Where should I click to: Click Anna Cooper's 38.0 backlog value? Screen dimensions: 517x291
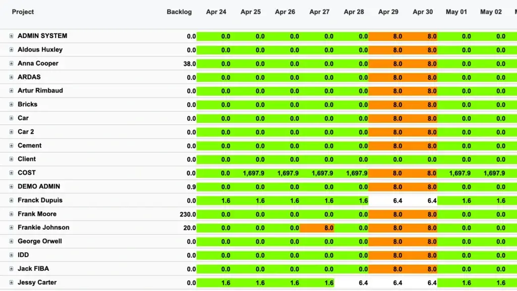tap(189, 63)
